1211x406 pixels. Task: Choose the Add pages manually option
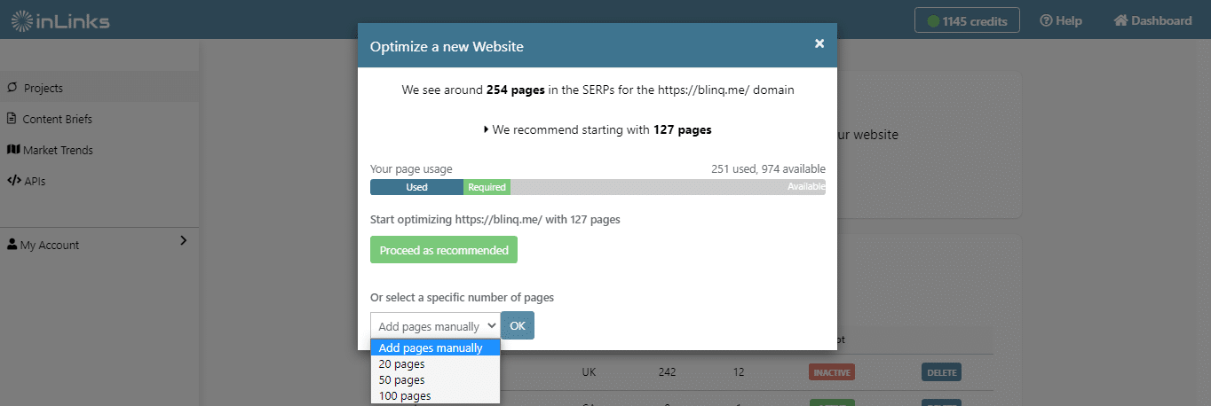[x=435, y=347]
